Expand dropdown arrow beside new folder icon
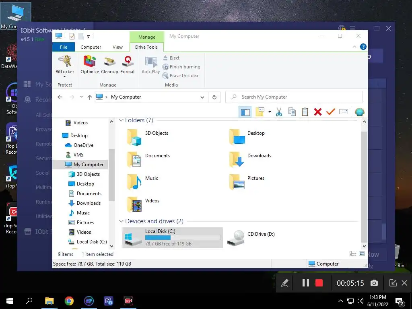This screenshot has height=309, width=412. point(270,112)
